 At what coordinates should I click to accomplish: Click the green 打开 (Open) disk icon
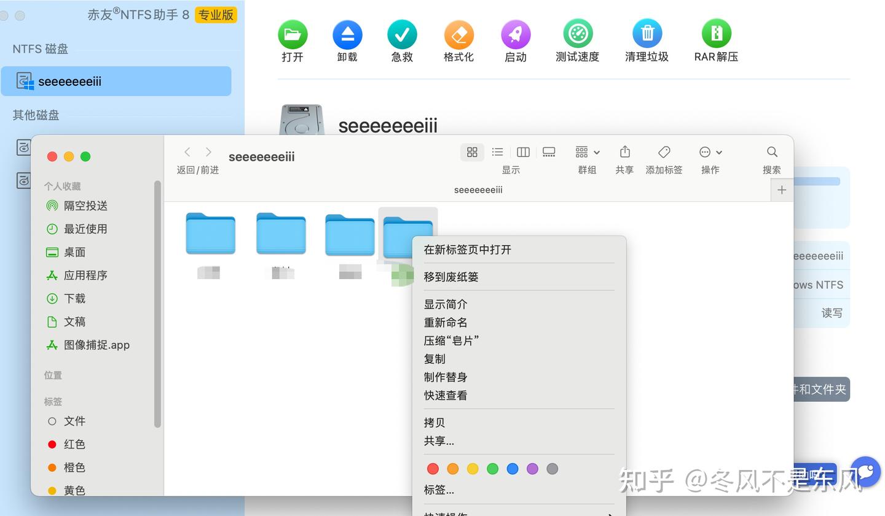[293, 34]
